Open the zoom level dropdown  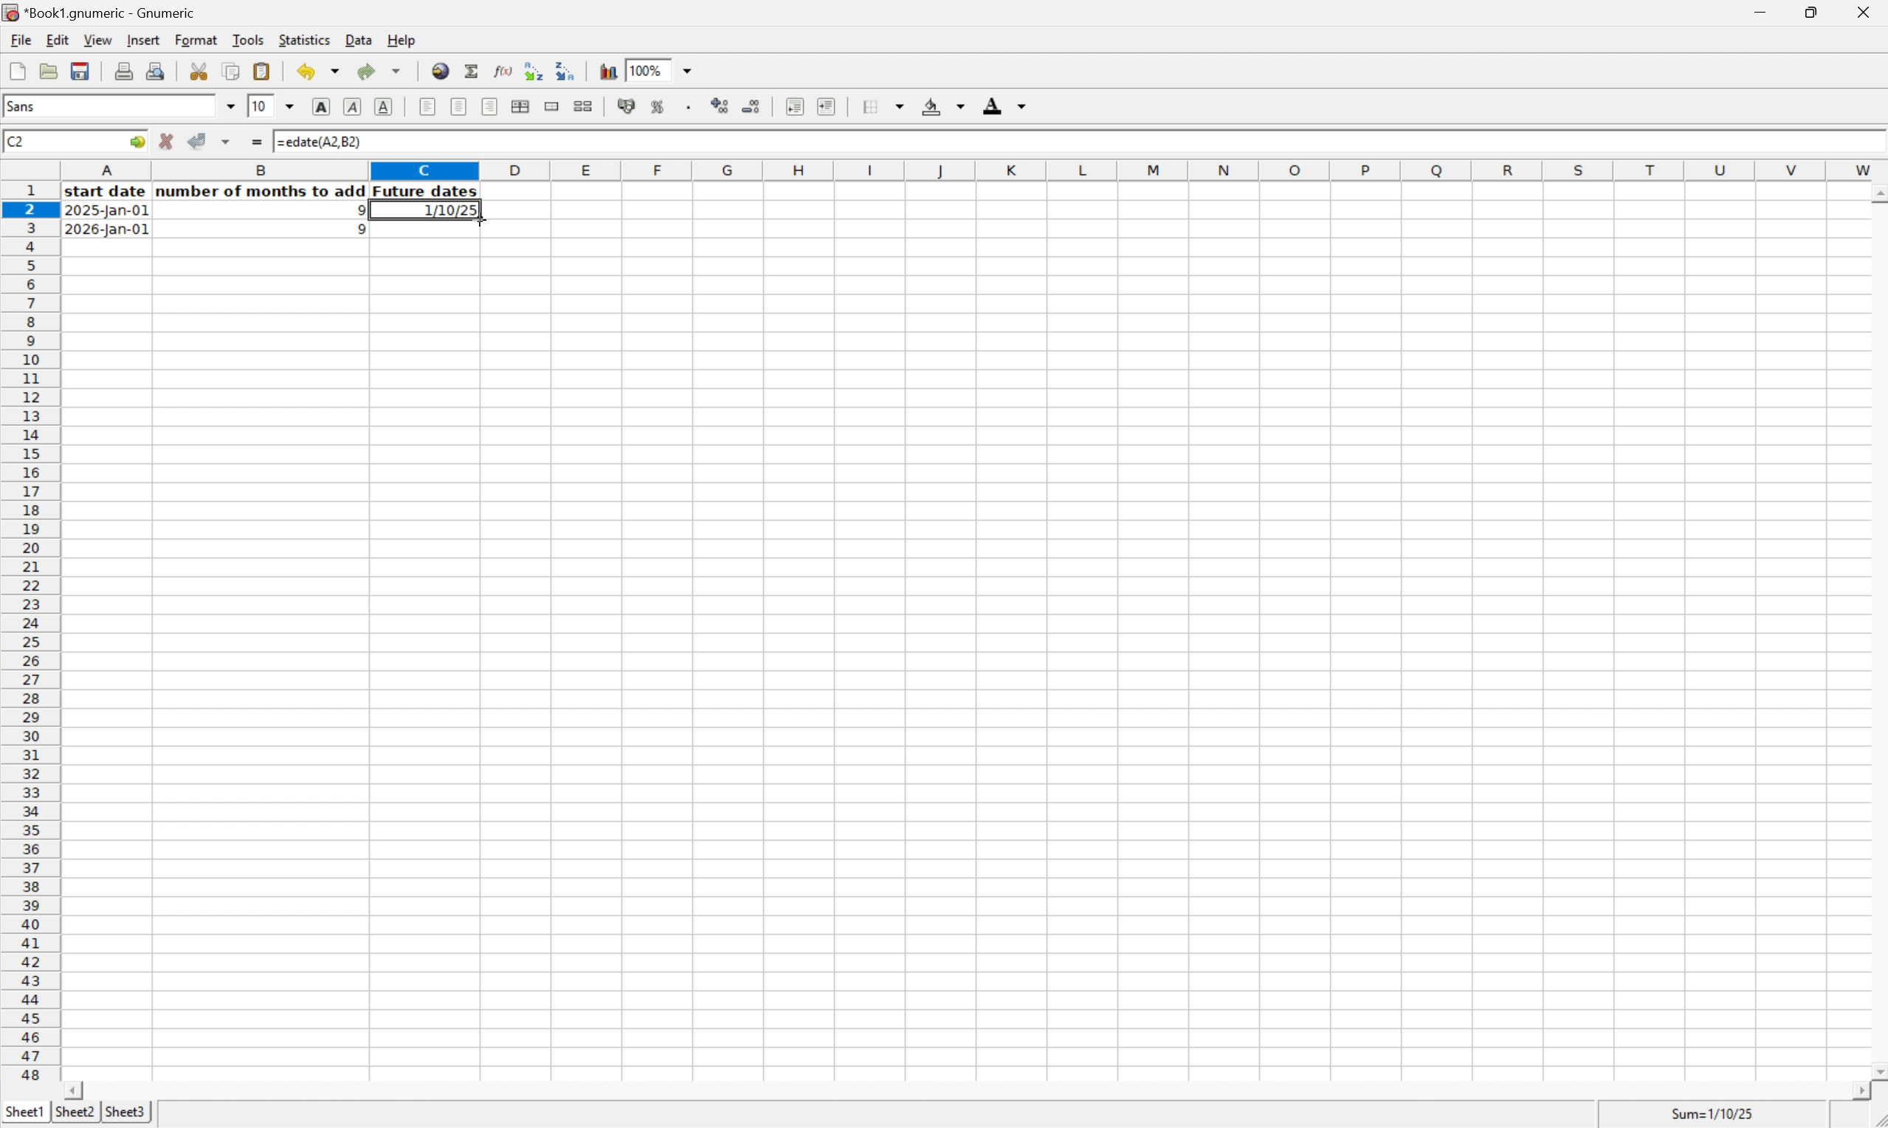[689, 71]
